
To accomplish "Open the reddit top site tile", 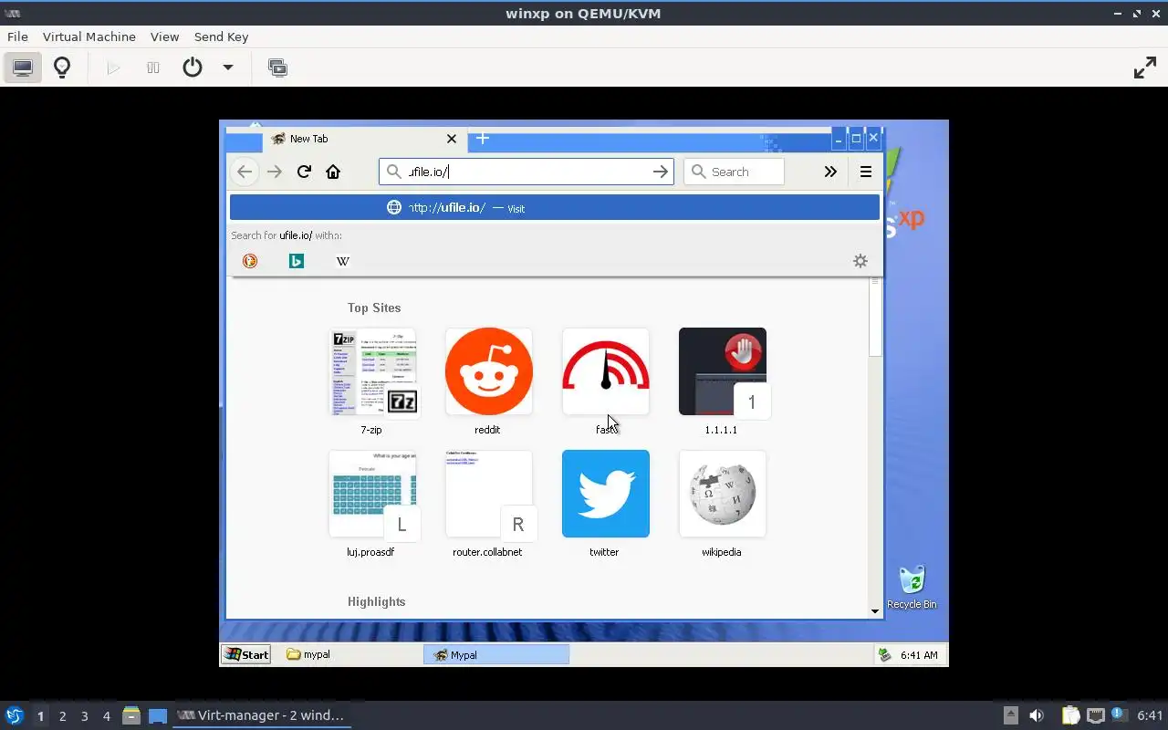I will pyautogui.click(x=489, y=371).
